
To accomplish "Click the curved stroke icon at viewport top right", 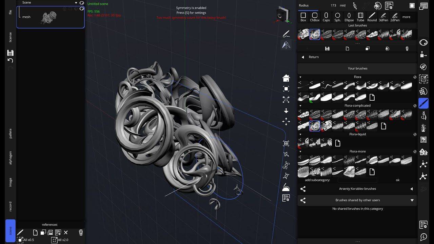I will (286, 34).
